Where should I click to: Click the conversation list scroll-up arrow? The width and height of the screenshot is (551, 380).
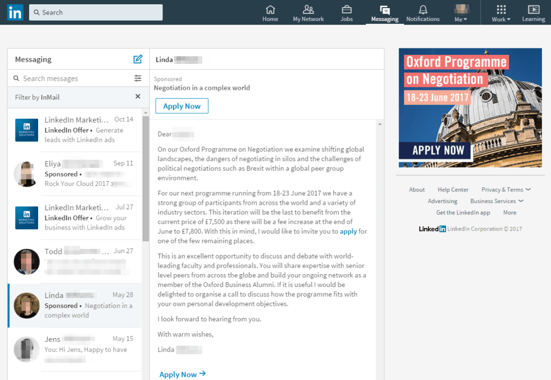(x=145, y=113)
